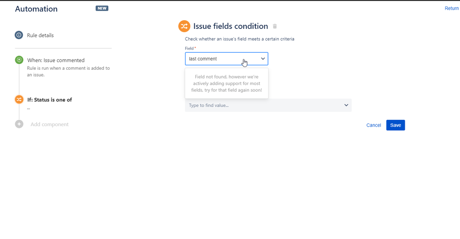Select When: Issue commented step label
The height and width of the screenshot is (239, 460).
point(56,60)
